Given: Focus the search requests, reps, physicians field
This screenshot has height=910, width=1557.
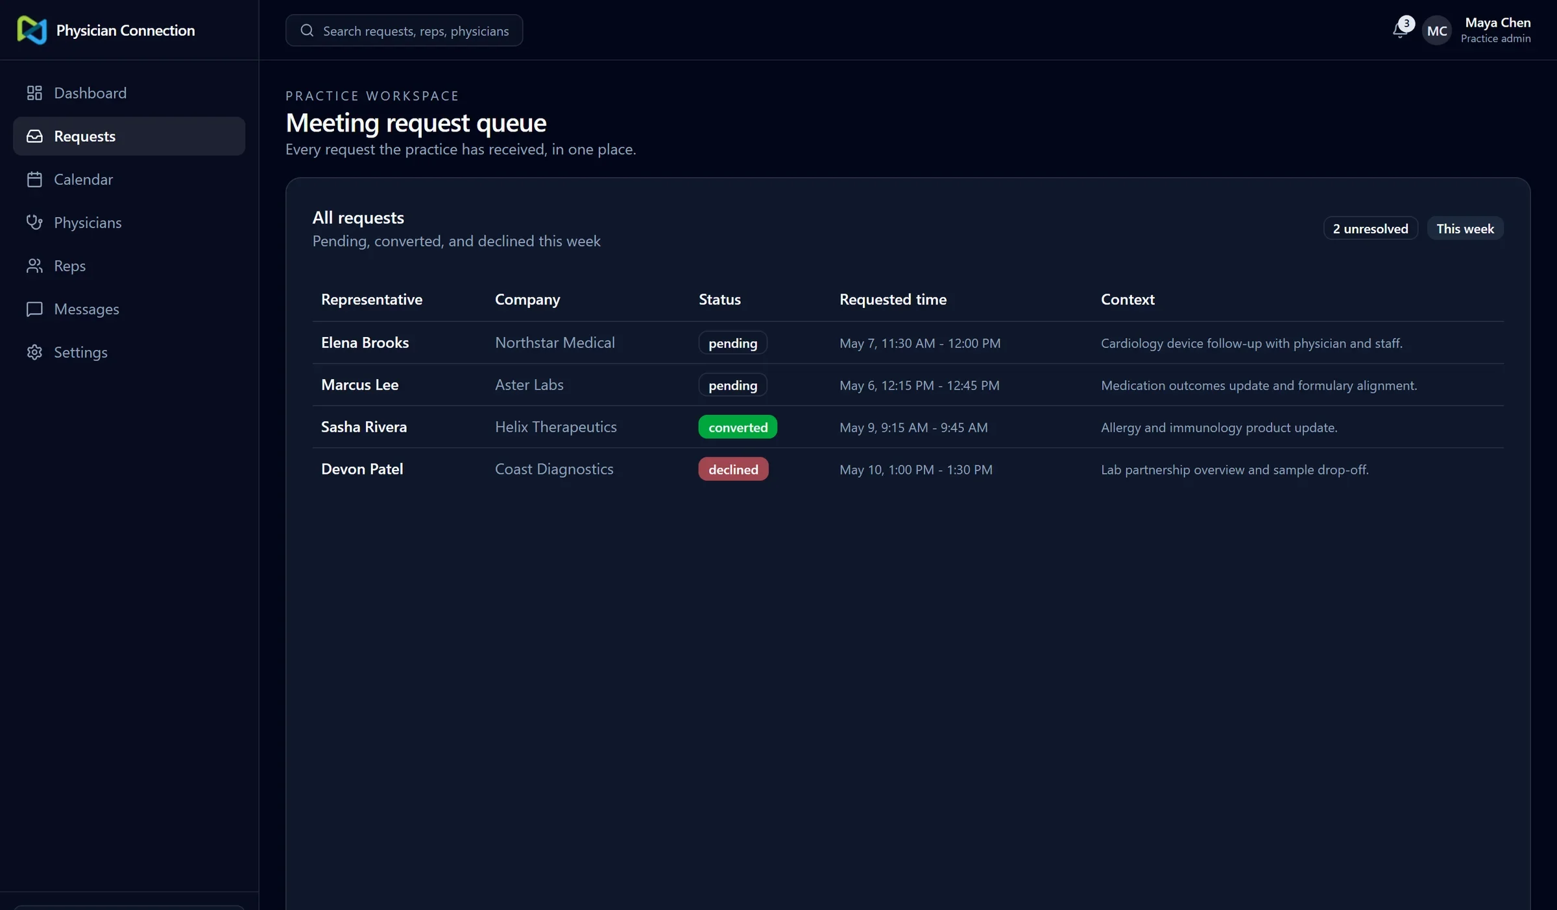Looking at the screenshot, I should (x=404, y=30).
